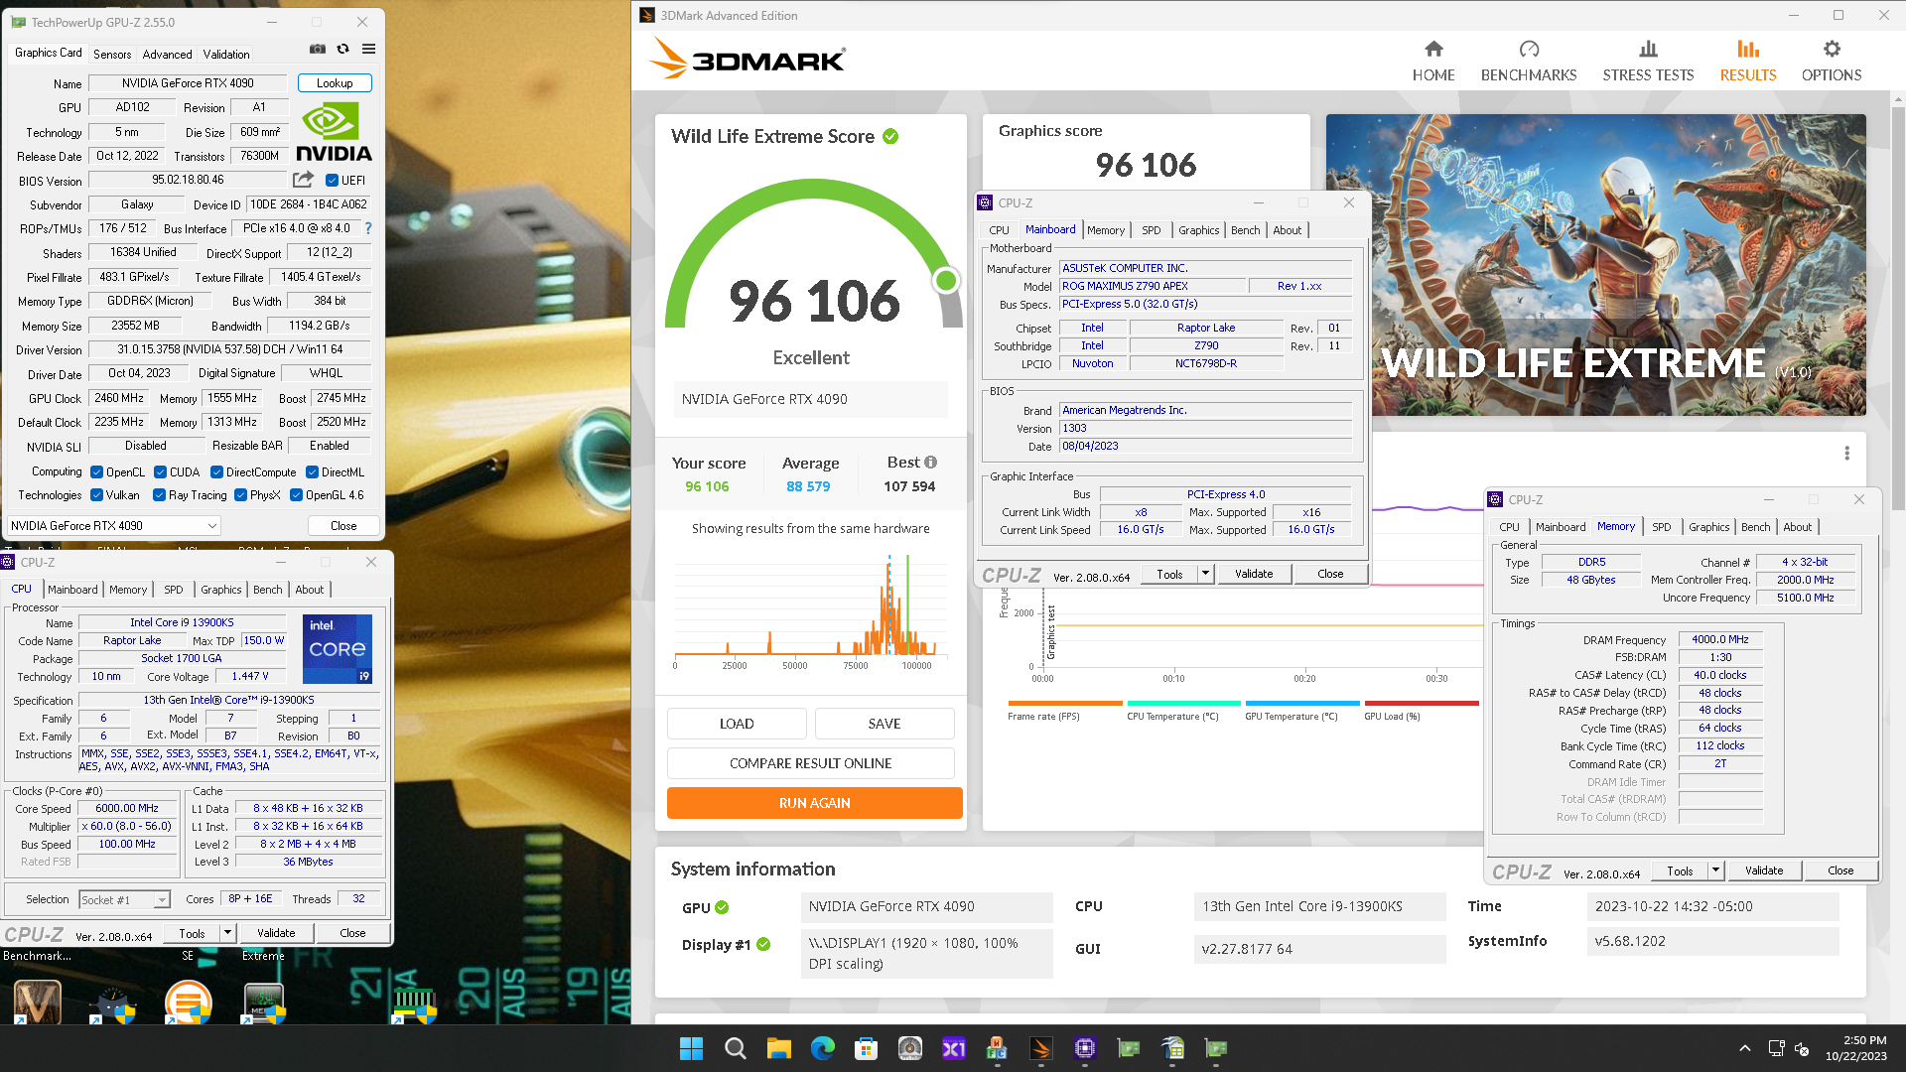Toggle the Ray Tracing checkbox
Image resolution: width=1906 pixels, height=1072 pixels.
[x=159, y=495]
